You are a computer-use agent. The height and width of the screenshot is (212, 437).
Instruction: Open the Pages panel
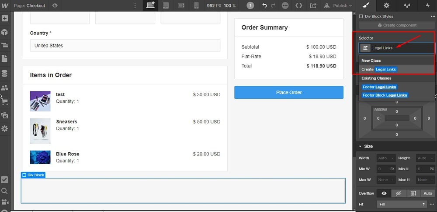click(5, 58)
